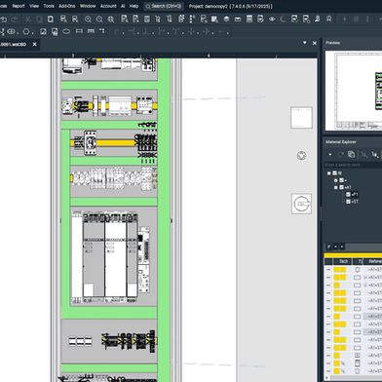Click the Material Explorer dropdown arrow icon
This screenshot has width=382, height=382.
tap(330, 155)
